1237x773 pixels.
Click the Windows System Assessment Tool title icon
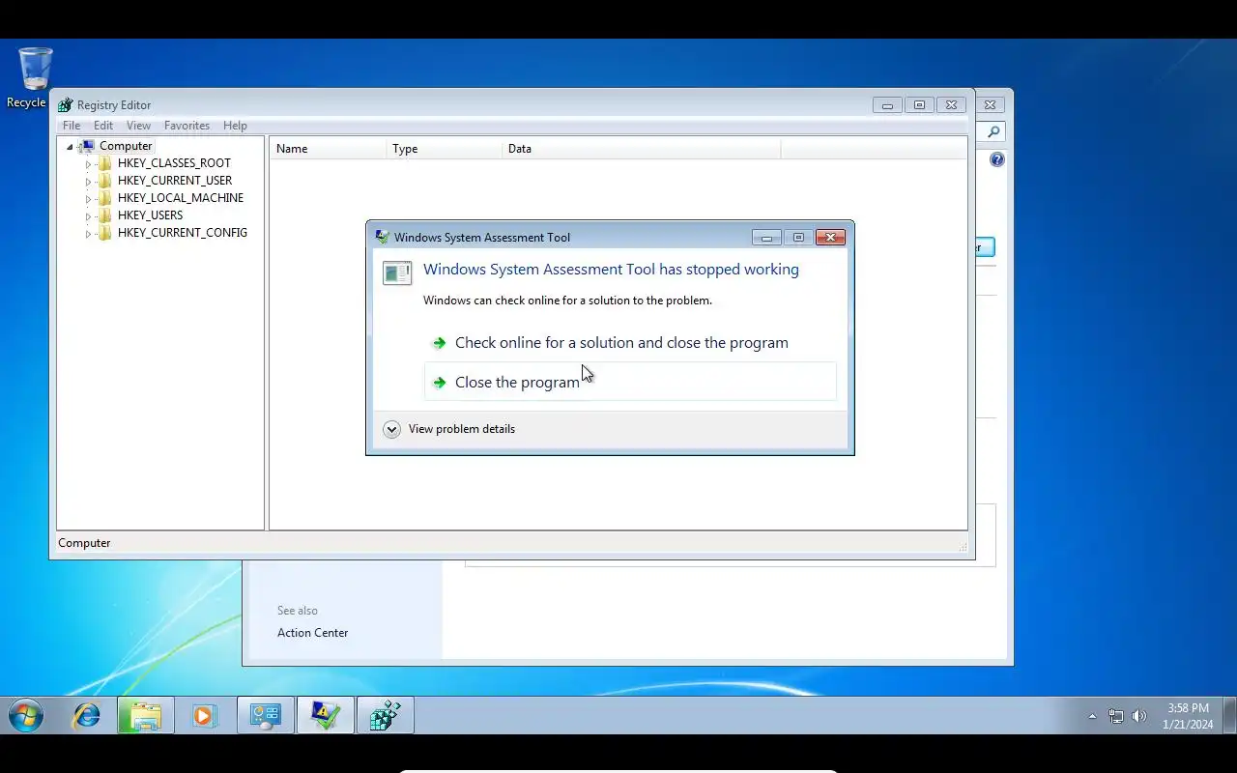[383, 237]
